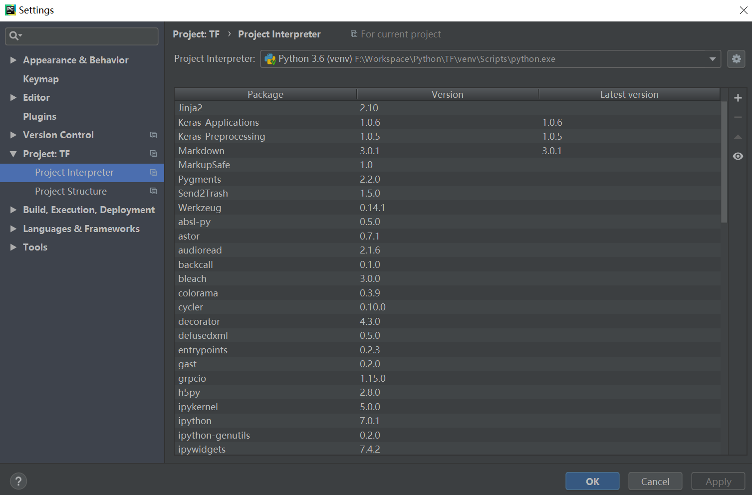Select the Keras-Preprocessing package row
The image size is (752, 495).
[x=448, y=136]
